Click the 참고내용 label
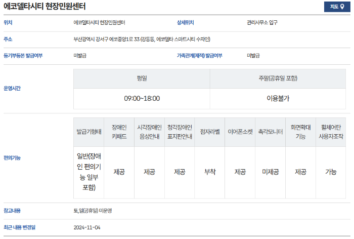The image size is (354, 239). (x=12, y=211)
